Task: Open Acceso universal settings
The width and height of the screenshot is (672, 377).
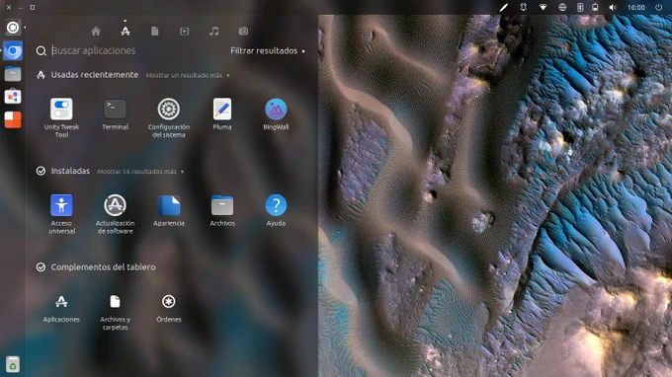Action: pyautogui.click(x=61, y=213)
